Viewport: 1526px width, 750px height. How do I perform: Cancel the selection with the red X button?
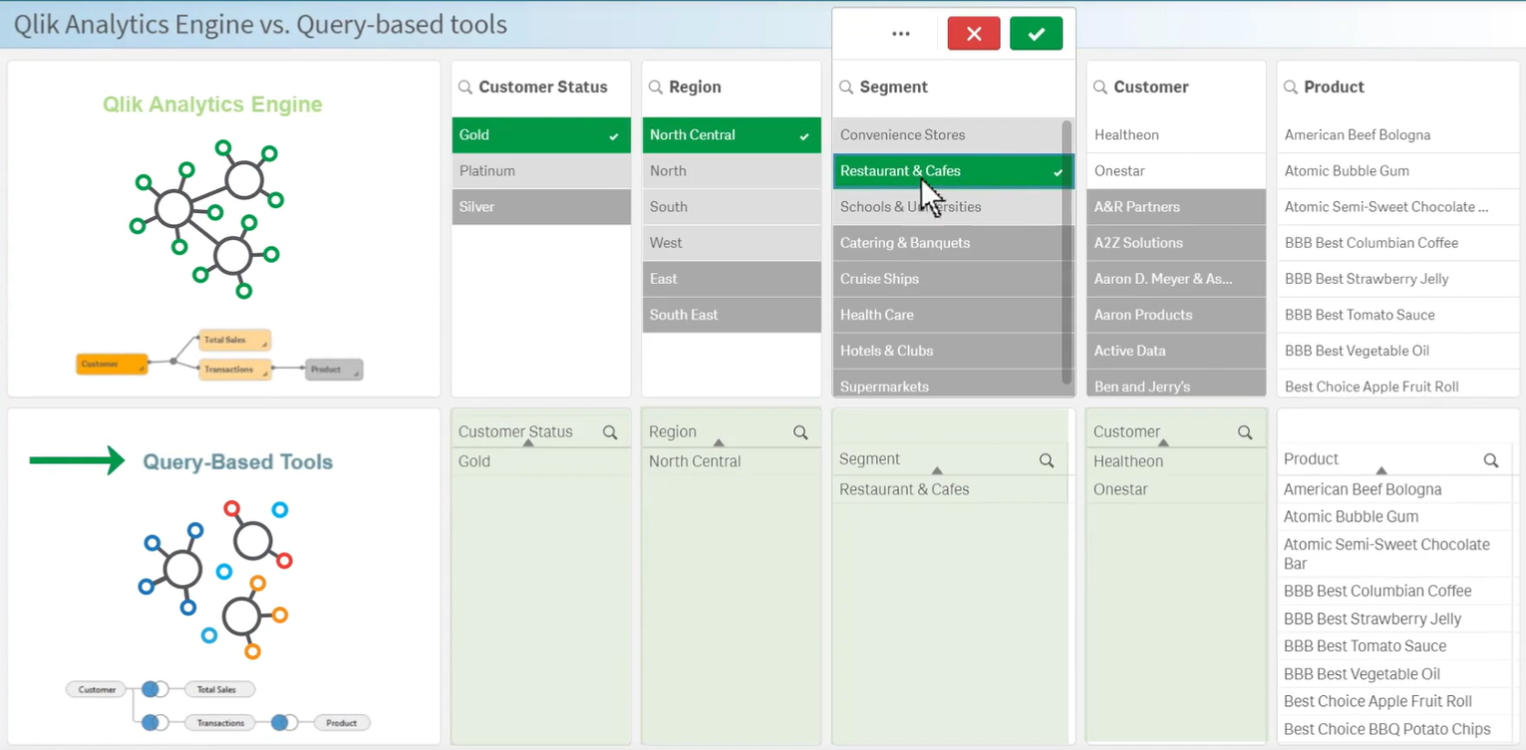973,33
